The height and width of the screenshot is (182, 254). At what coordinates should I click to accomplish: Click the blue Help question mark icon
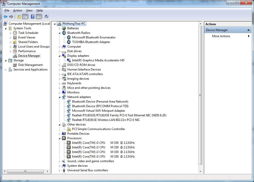pos(33,17)
